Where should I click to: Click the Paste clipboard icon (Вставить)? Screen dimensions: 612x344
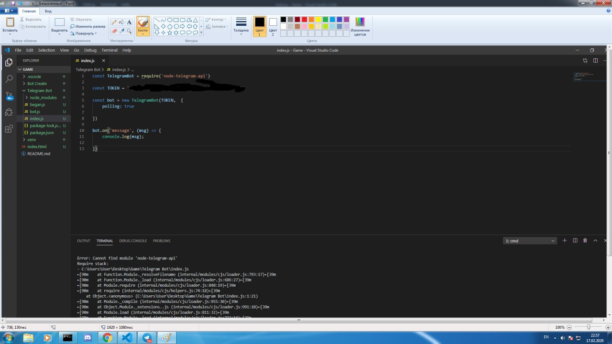click(10, 22)
